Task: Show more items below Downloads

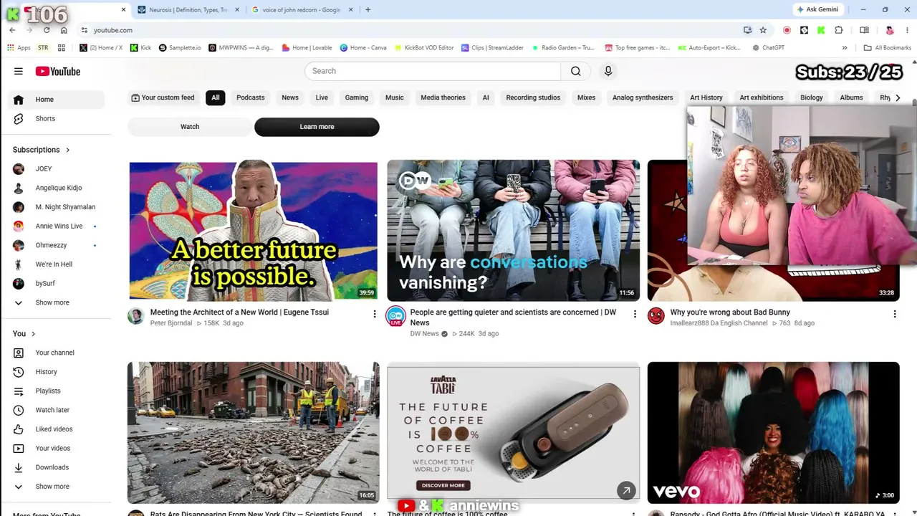Action: [57, 487]
